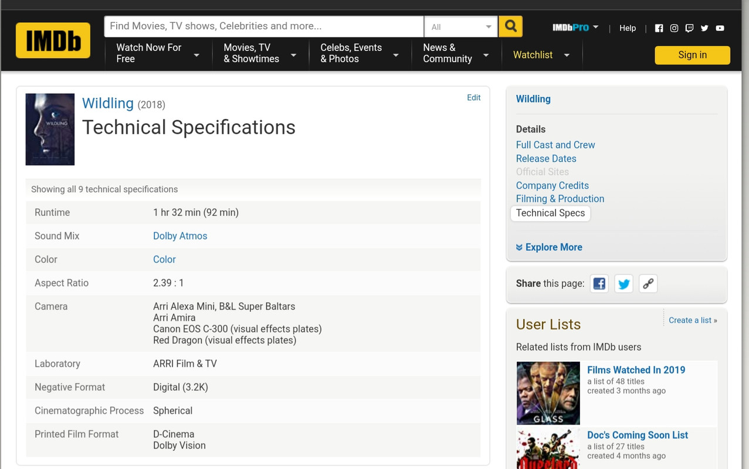This screenshot has height=469, width=749.
Task: Open the IMDbPro dropdown menu
Action: [575, 28]
